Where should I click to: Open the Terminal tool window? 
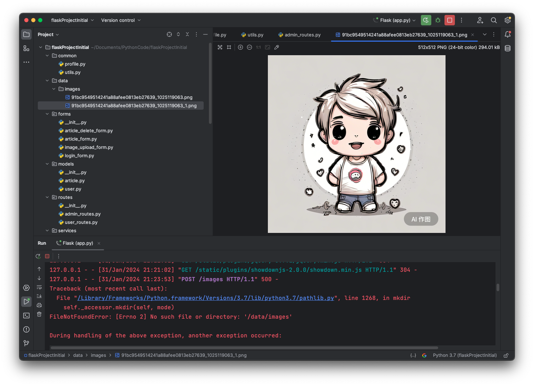[26, 316]
